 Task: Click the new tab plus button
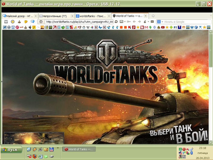[x=153, y=16]
